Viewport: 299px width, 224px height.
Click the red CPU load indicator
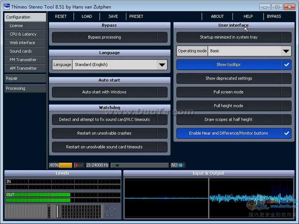tap(79, 165)
